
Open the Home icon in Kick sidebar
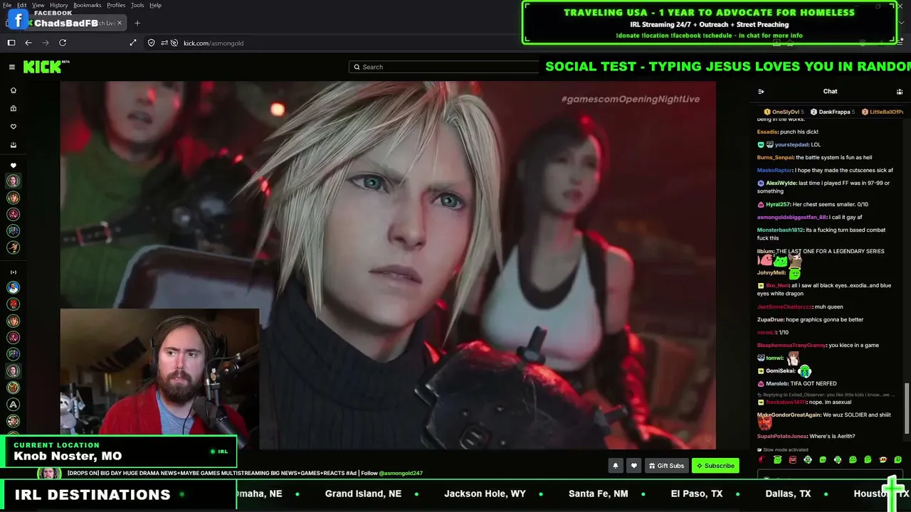click(x=13, y=90)
